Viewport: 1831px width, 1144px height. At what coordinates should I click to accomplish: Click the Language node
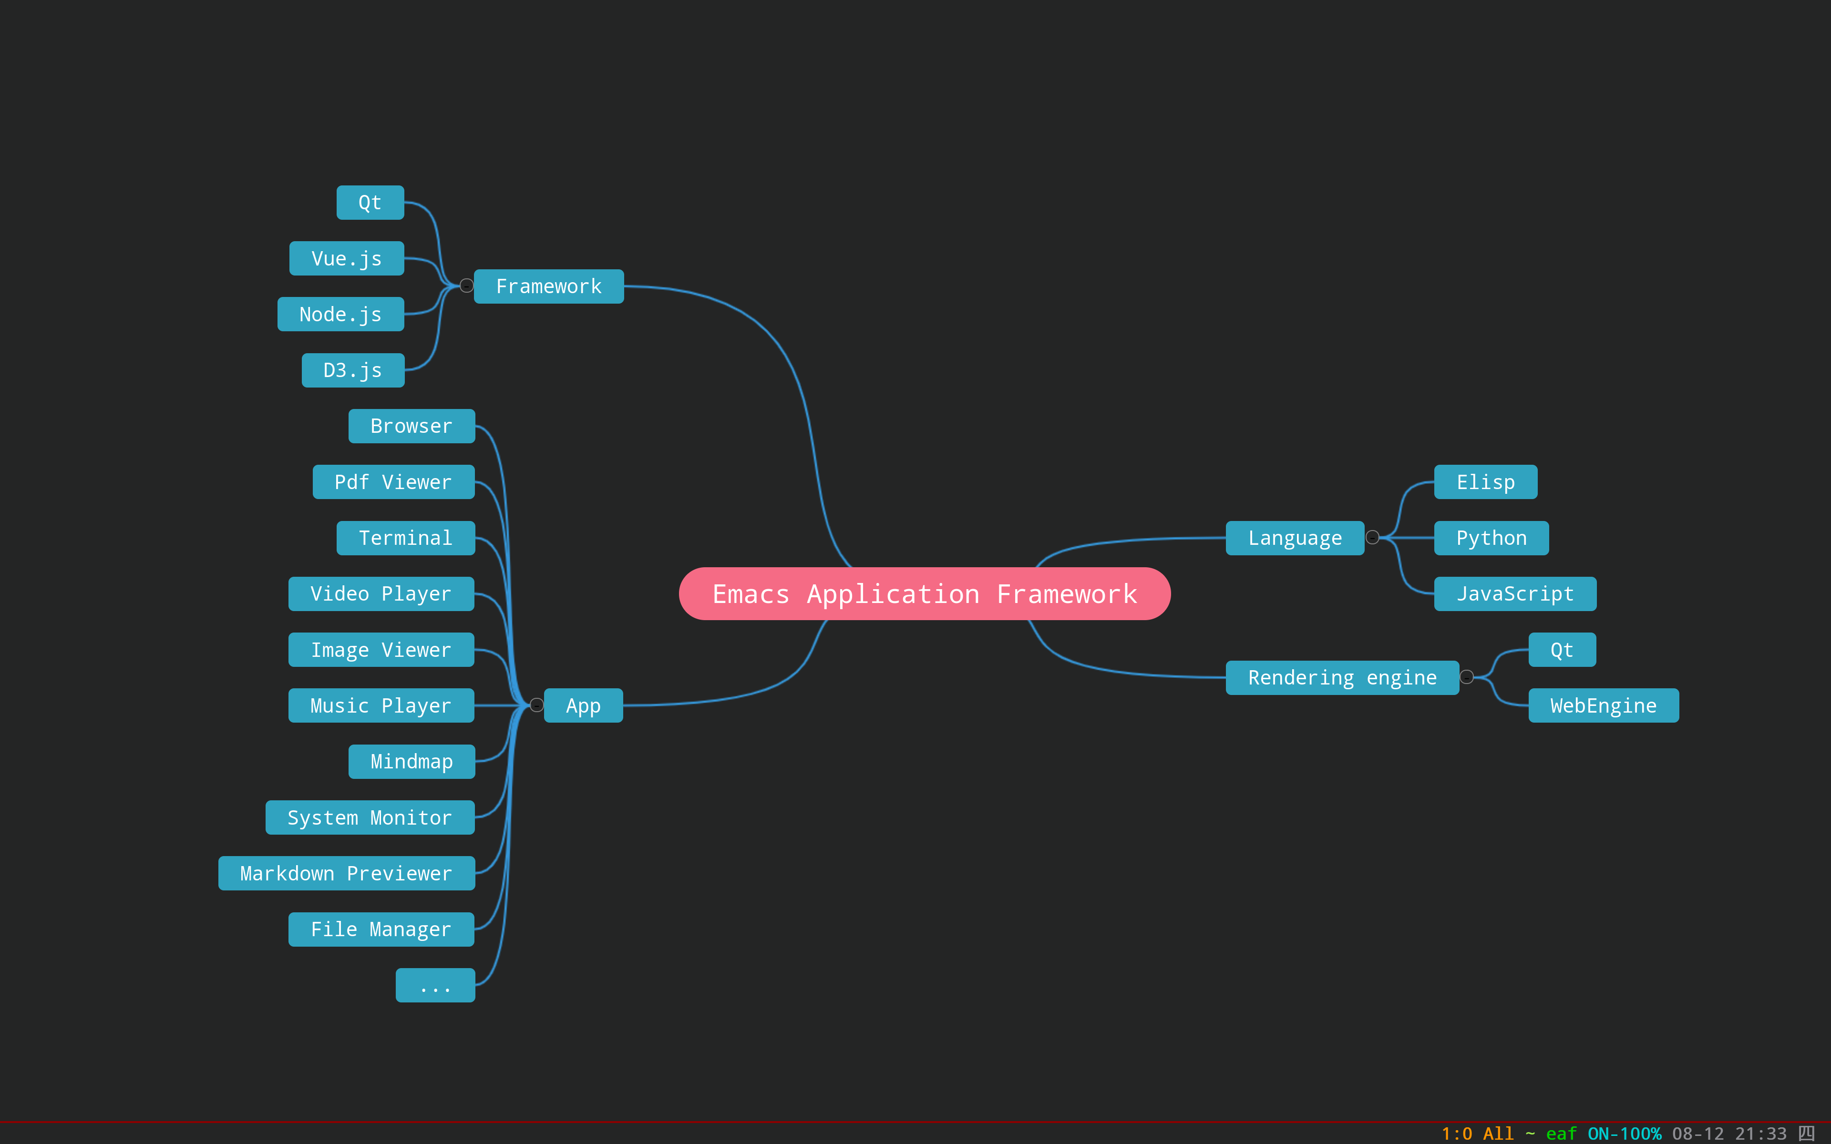[1294, 538]
